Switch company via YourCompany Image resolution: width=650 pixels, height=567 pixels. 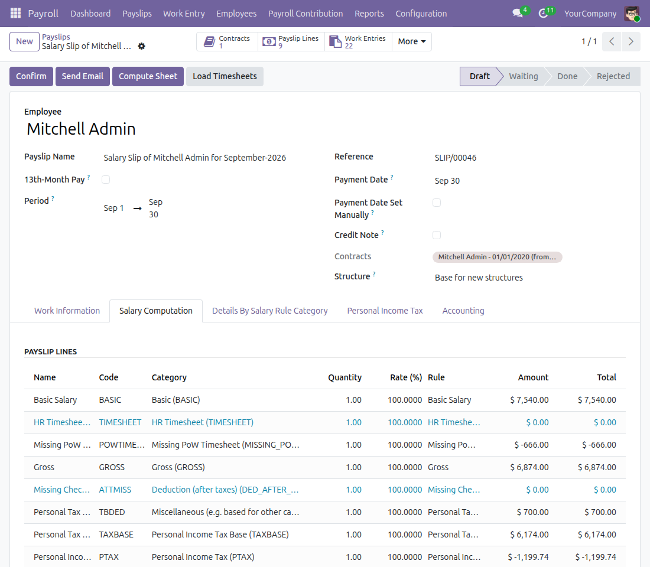coord(590,13)
